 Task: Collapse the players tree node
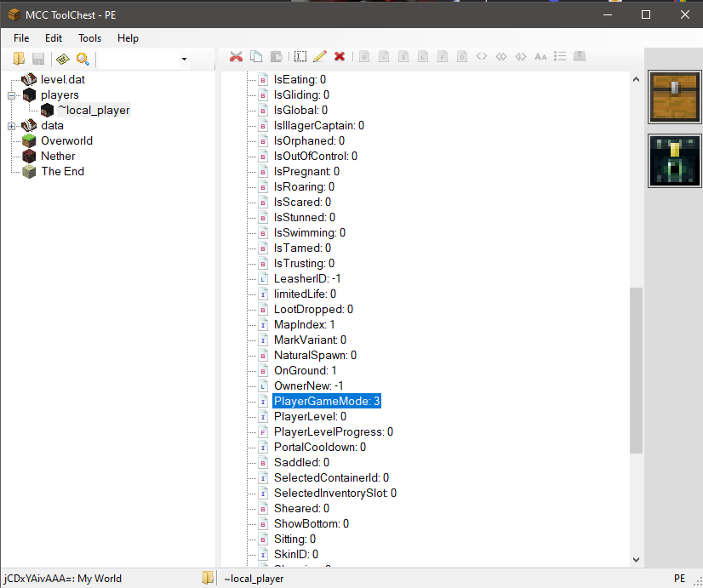[12, 95]
